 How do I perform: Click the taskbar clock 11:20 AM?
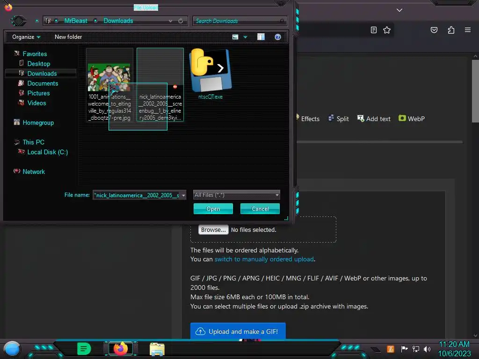click(x=454, y=345)
